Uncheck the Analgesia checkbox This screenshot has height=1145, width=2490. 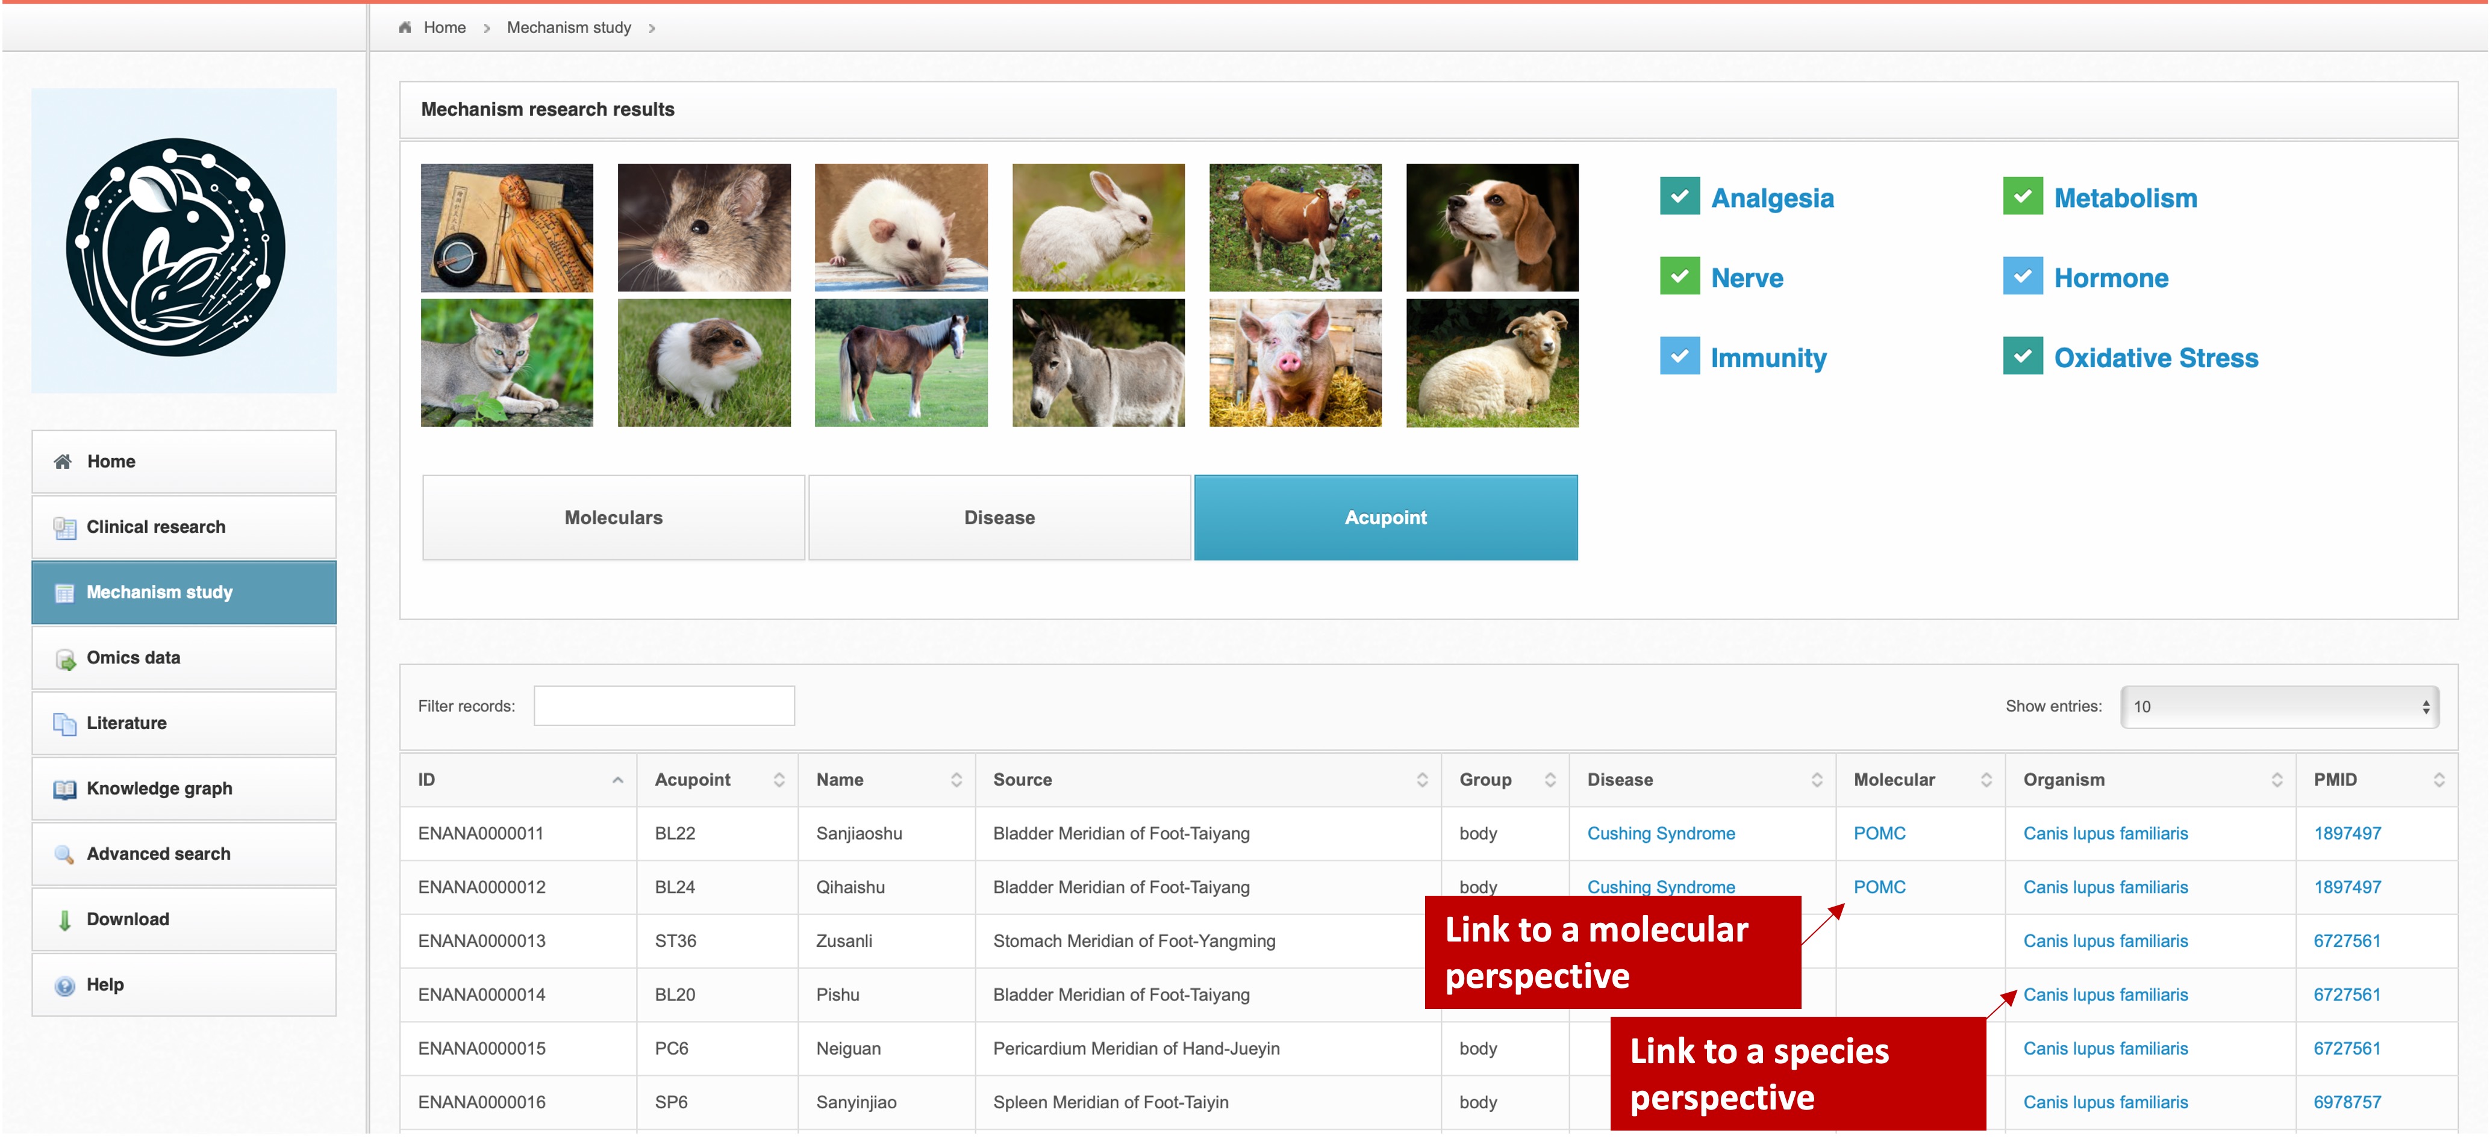tap(1679, 197)
